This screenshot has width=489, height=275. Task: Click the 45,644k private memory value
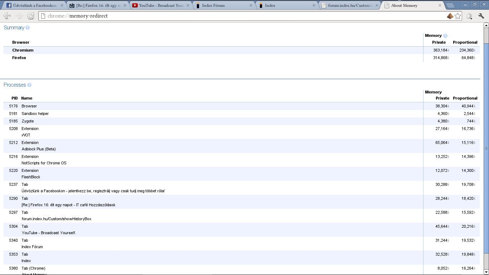tap(442, 226)
